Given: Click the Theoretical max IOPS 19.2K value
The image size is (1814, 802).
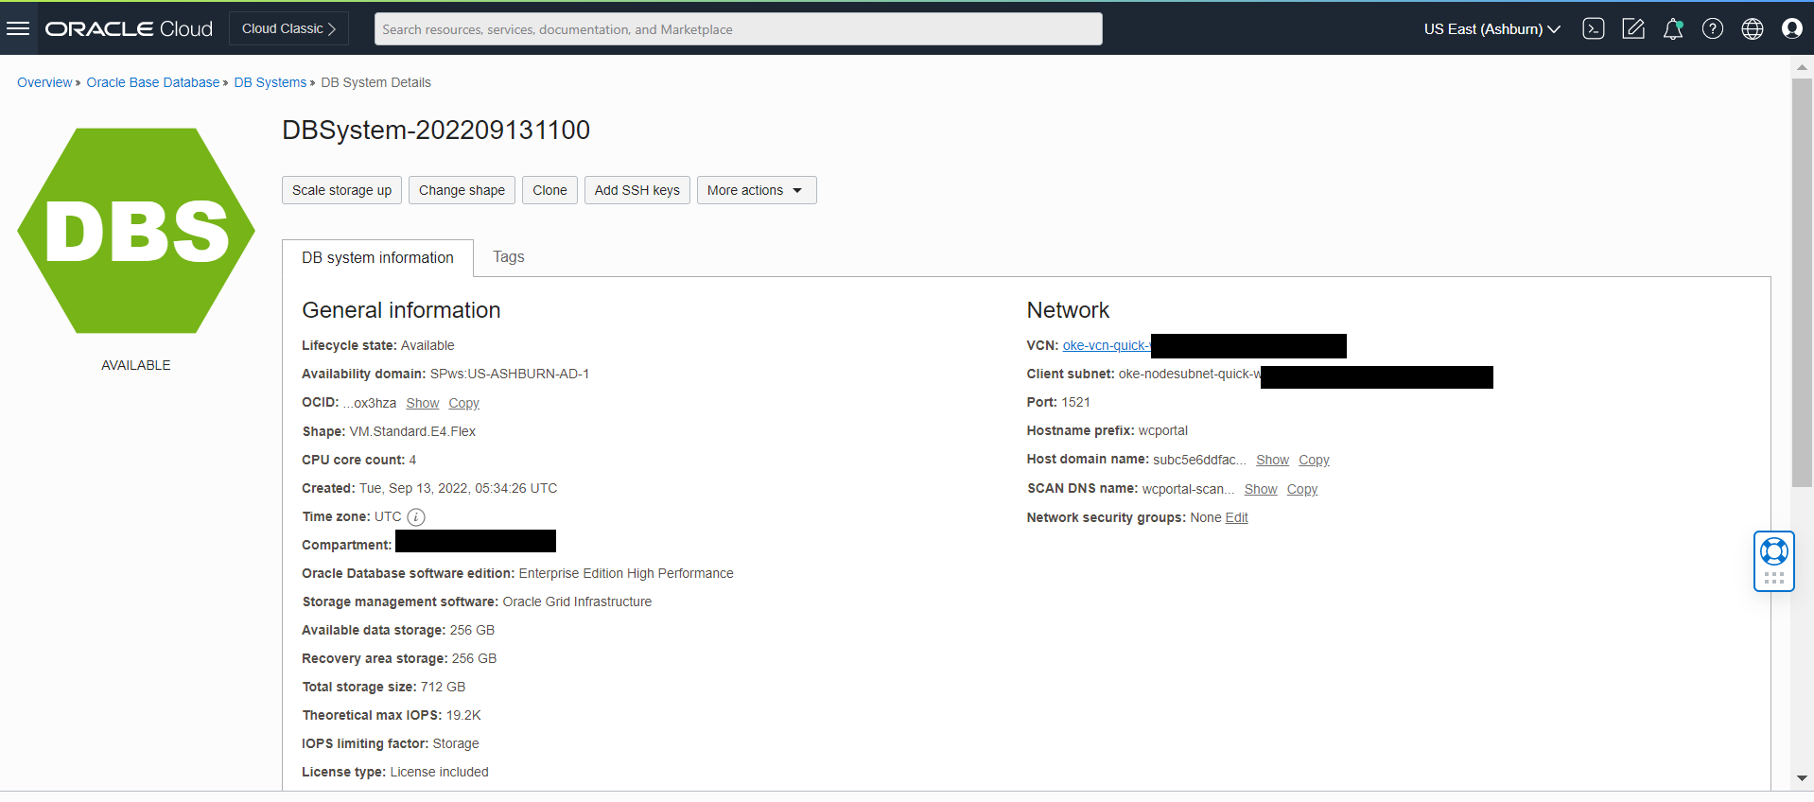Looking at the screenshot, I should click(x=463, y=715).
